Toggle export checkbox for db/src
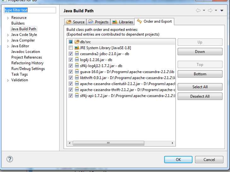Viewport: 230px width, 172px height. tap(71, 42)
